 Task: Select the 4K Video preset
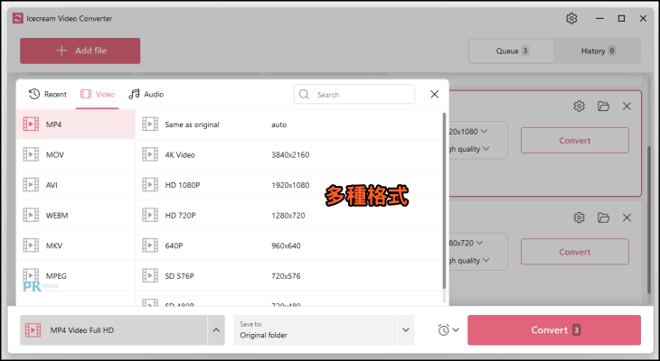point(288,154)
